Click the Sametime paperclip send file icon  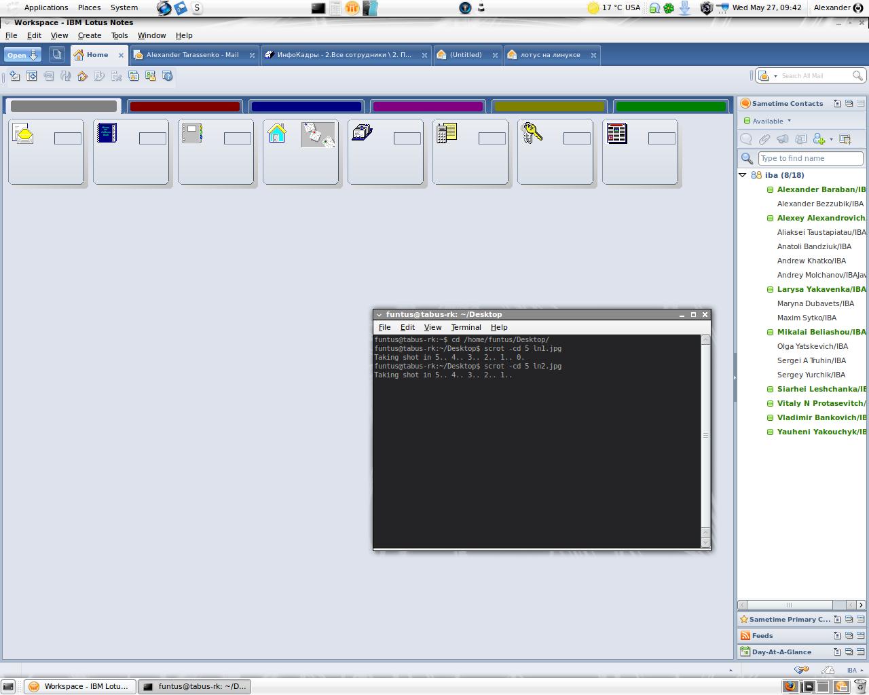(764, 139)
